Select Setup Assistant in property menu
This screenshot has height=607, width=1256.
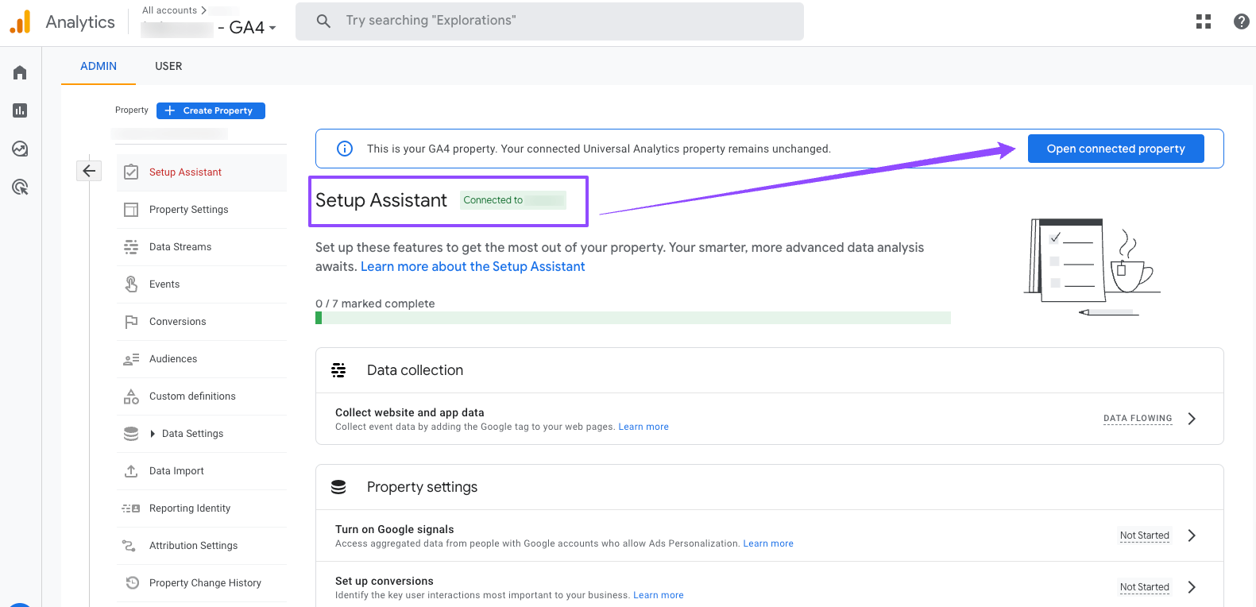tap(202, 172)
